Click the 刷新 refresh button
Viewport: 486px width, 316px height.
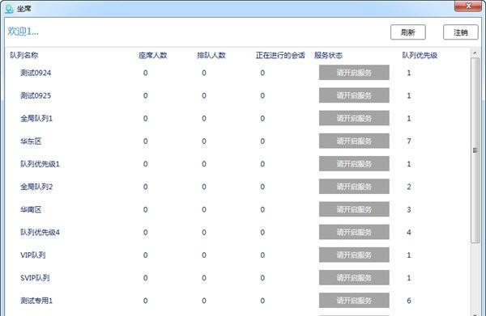click(407, 32)
